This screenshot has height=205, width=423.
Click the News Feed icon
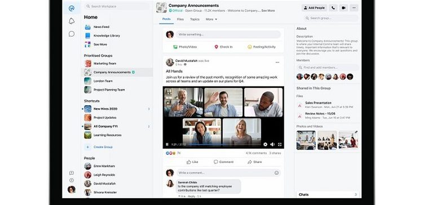pos(87,27)
